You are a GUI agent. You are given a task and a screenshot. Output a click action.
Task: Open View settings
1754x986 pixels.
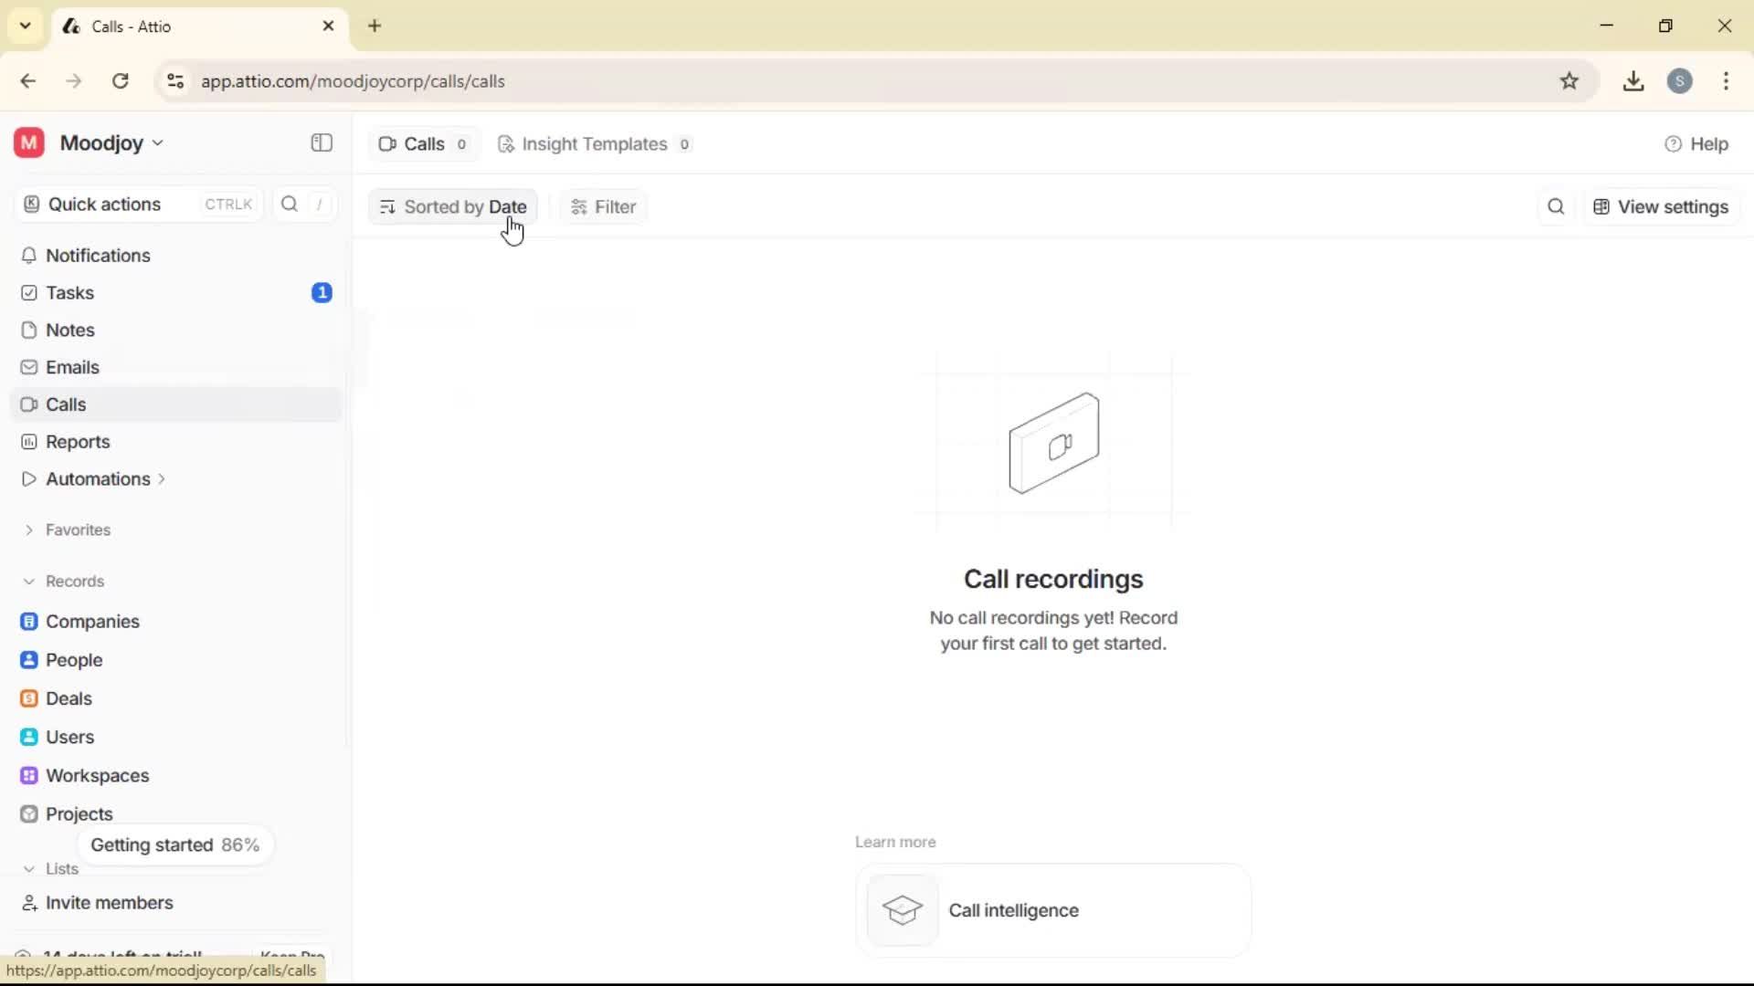coord(1661,206)
